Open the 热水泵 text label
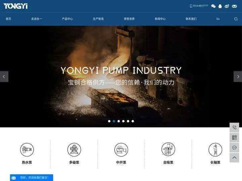 [27, 162]
